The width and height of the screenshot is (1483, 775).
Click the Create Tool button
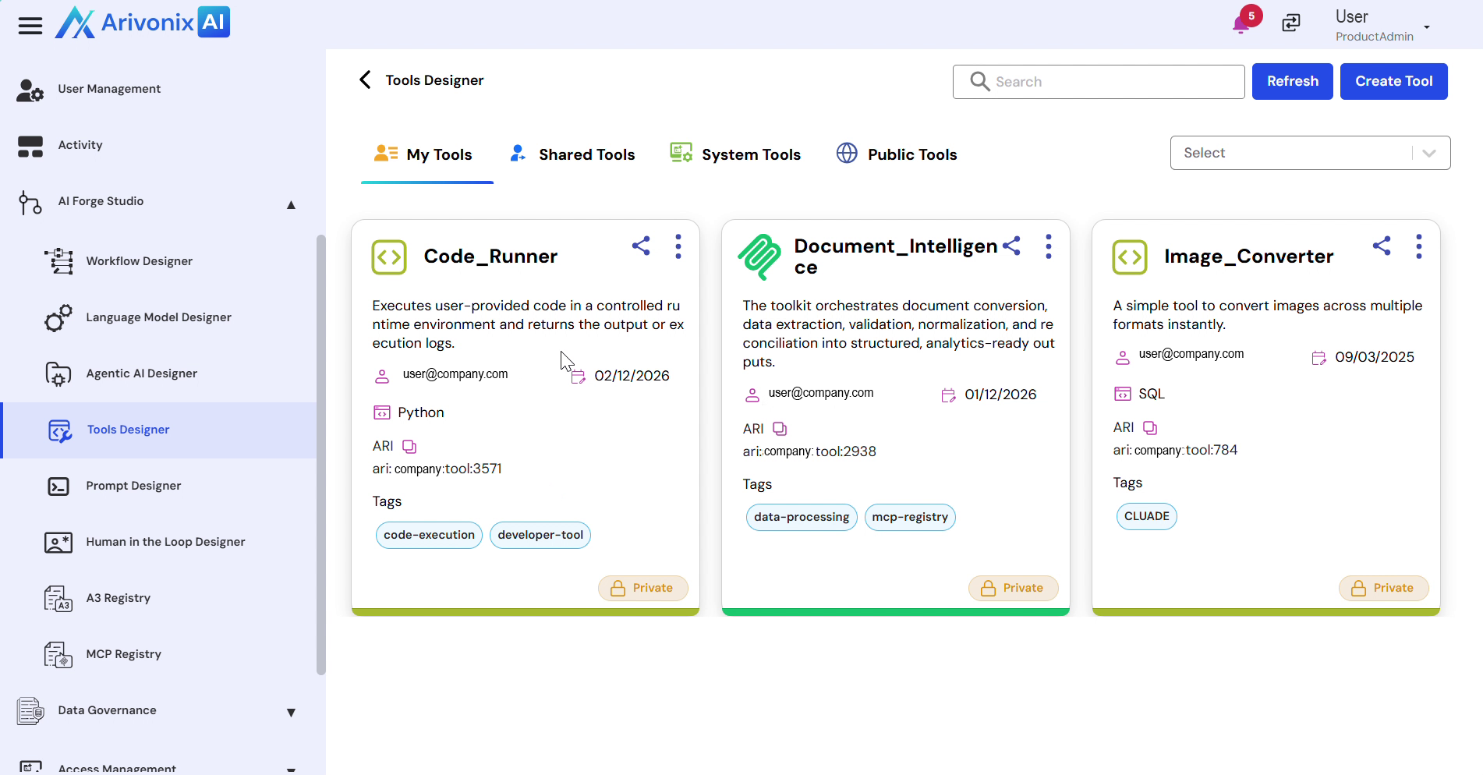tap(1393, 81)
